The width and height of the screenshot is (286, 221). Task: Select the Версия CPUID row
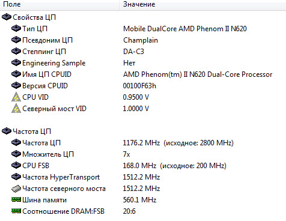click(x=143, y=86)
